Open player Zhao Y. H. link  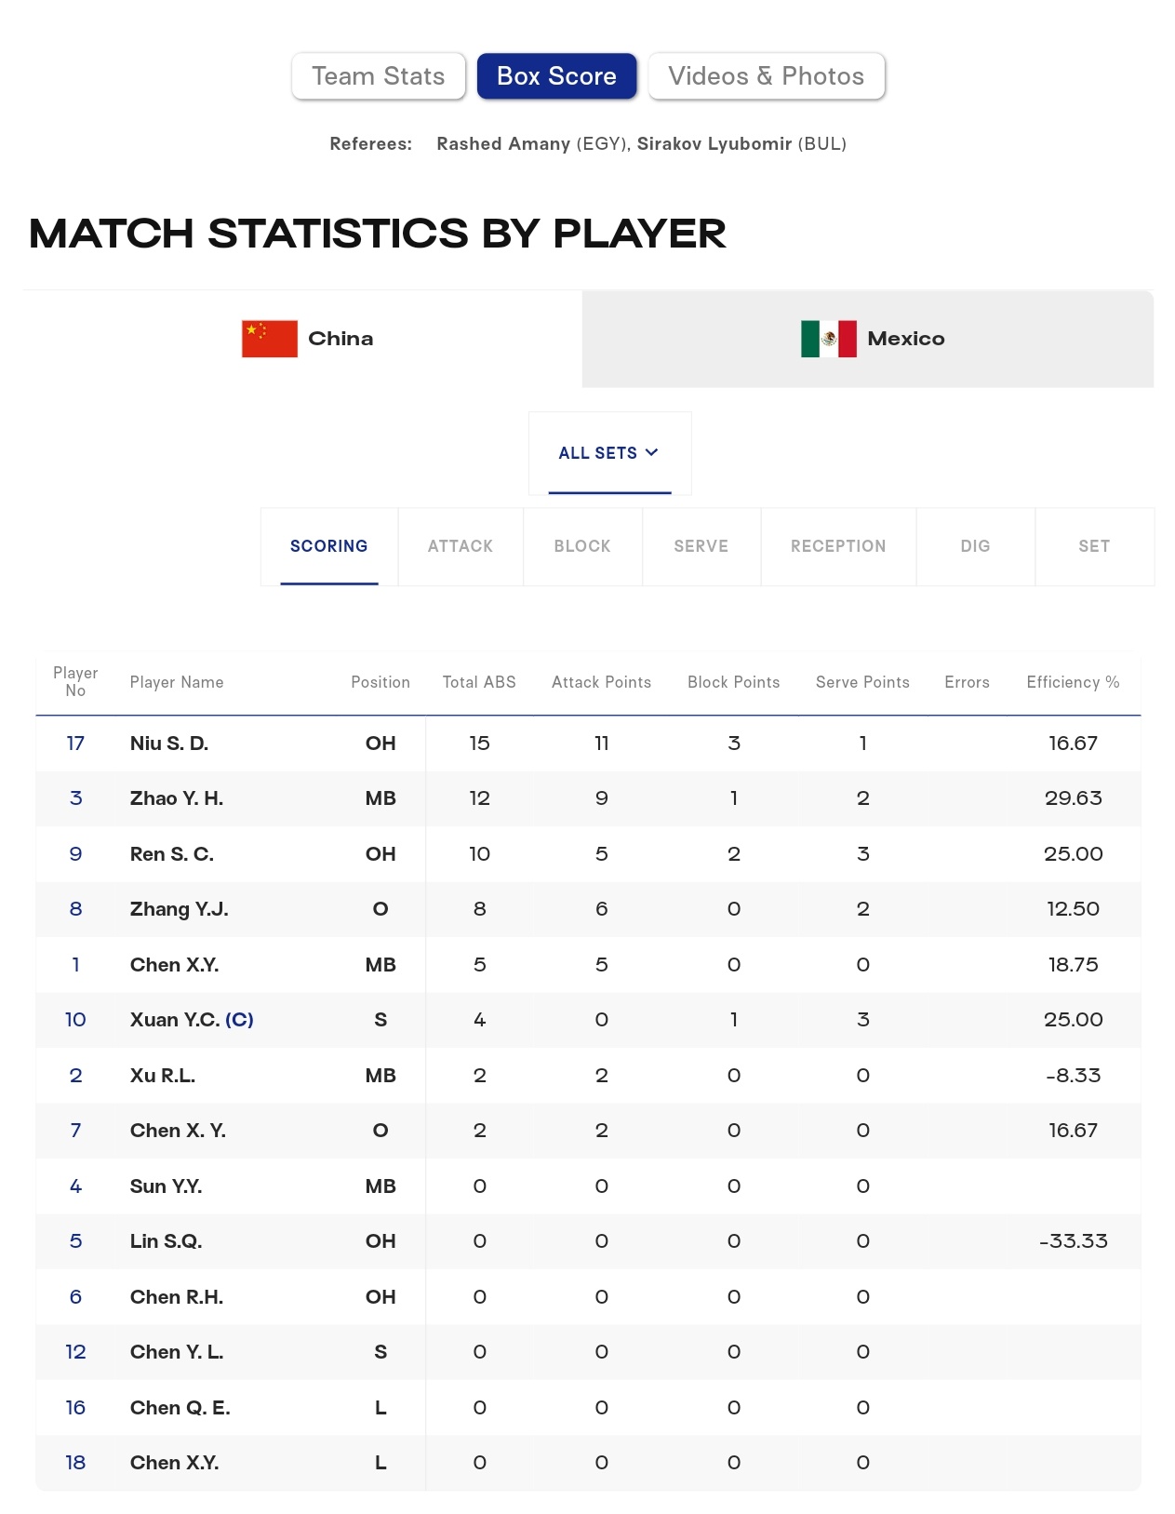click(177, 798)
